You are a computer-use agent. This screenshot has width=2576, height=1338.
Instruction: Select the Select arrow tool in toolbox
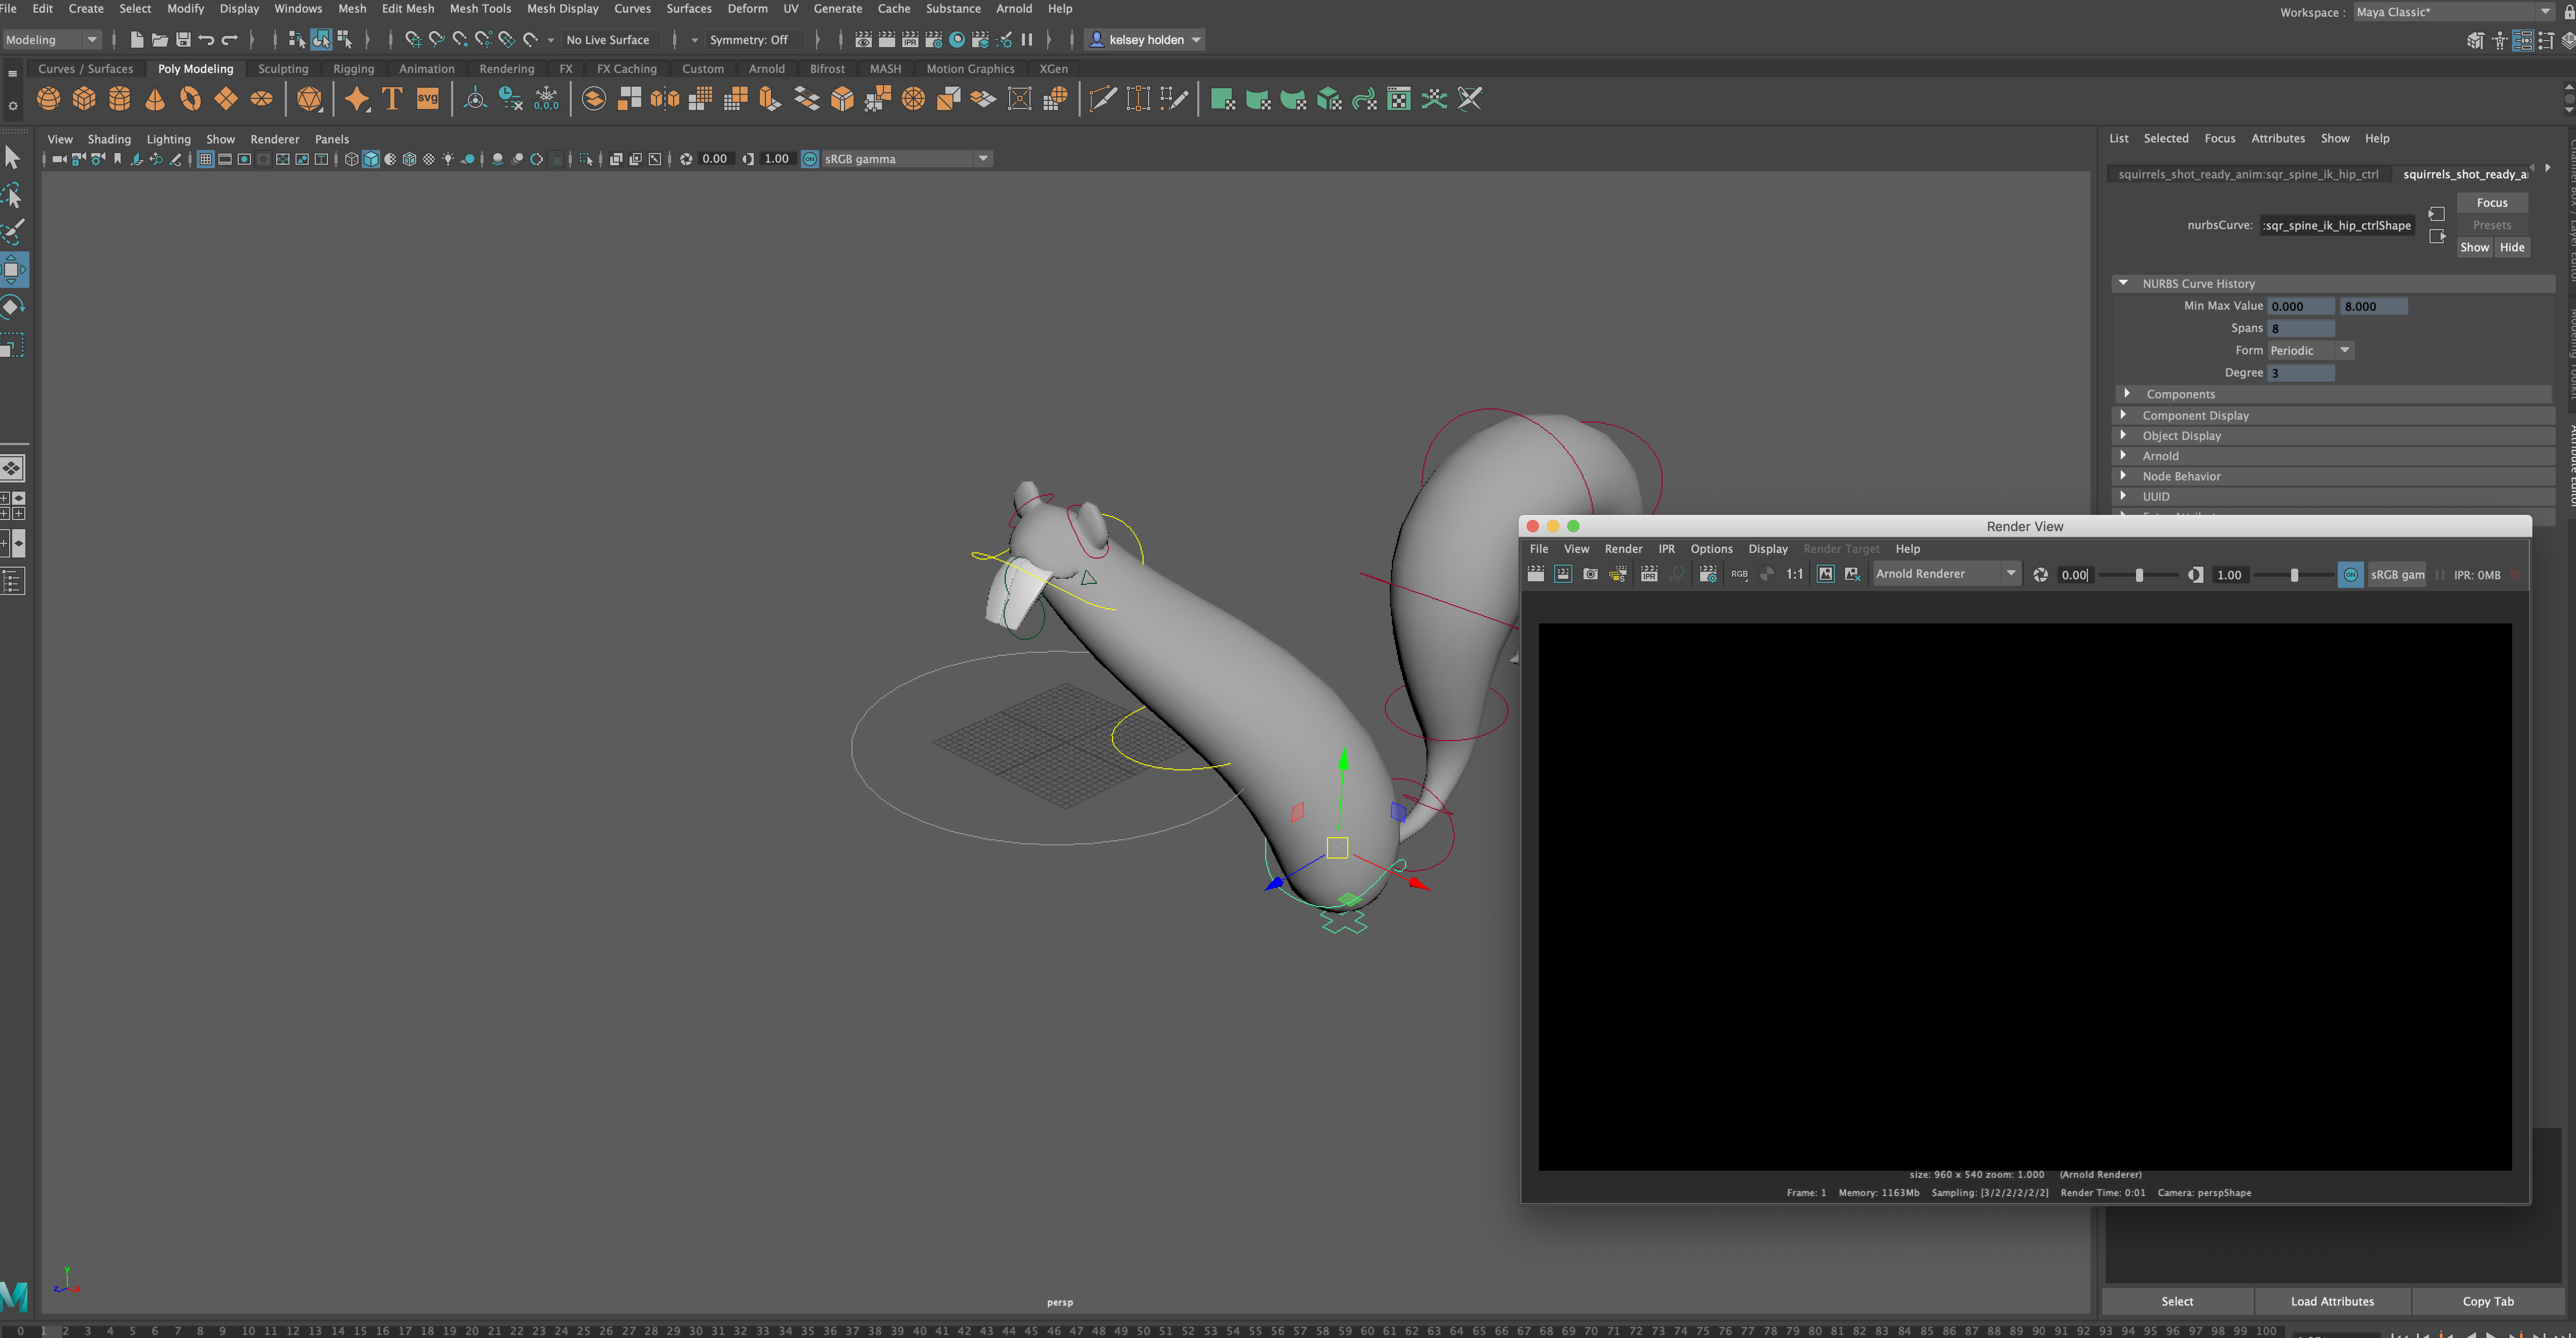(13, 158)
